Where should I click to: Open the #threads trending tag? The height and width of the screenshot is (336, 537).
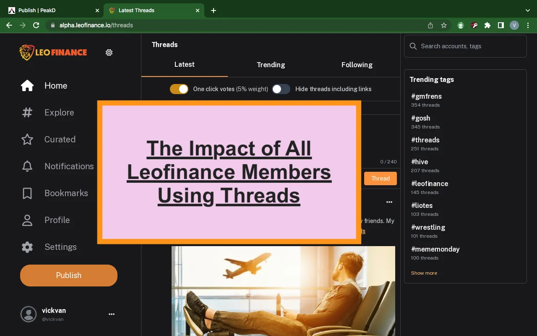pyautogui.click(x=425, y=140)
